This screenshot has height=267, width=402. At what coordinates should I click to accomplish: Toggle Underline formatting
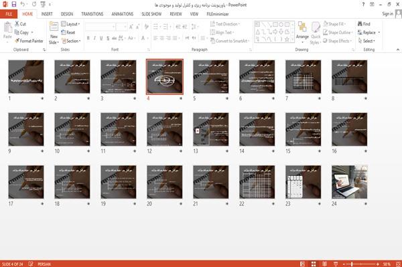pos(101,38)
